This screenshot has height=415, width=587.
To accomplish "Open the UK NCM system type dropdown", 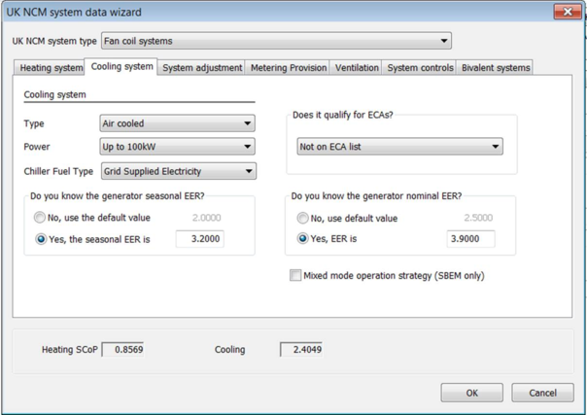I will (x=277, y=42).
